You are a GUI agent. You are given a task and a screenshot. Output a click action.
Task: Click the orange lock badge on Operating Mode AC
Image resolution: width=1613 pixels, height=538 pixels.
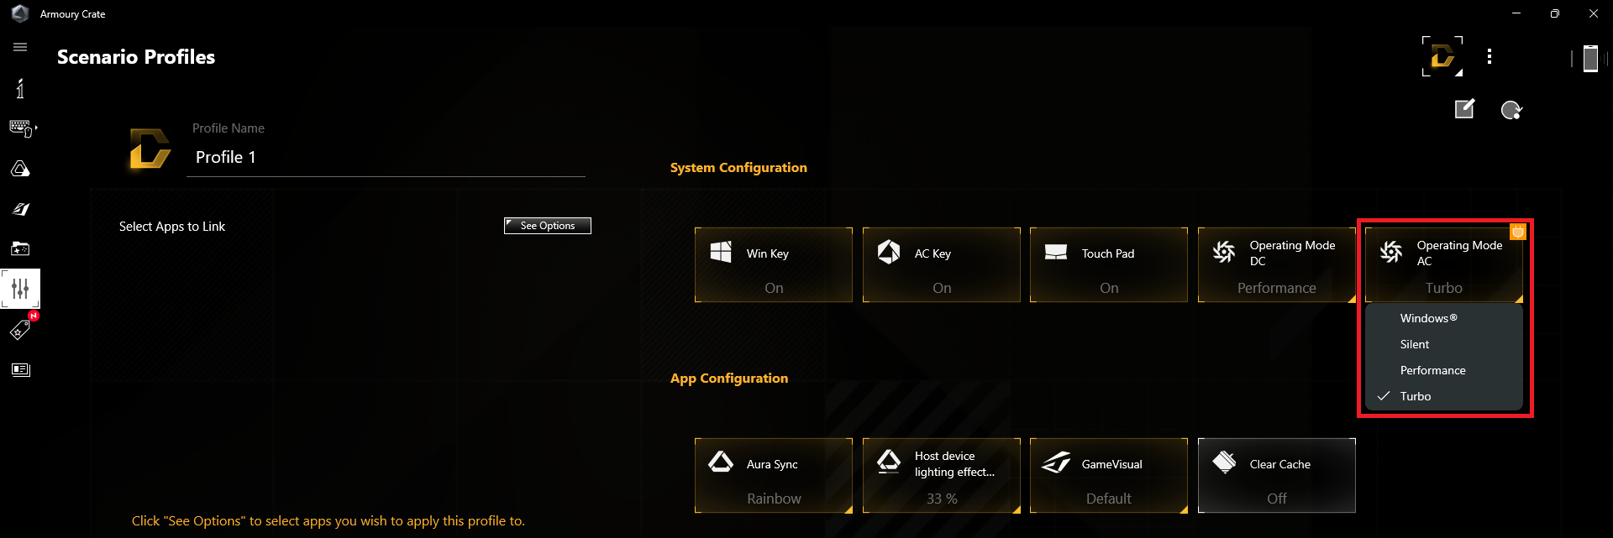[x=1518, y=232]
